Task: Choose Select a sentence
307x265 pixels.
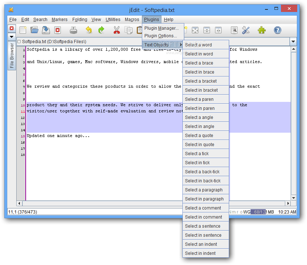Action: [206, 226]
